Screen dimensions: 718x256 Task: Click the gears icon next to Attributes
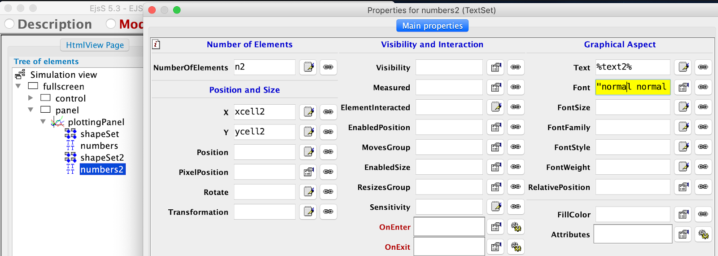pos(703,234)
